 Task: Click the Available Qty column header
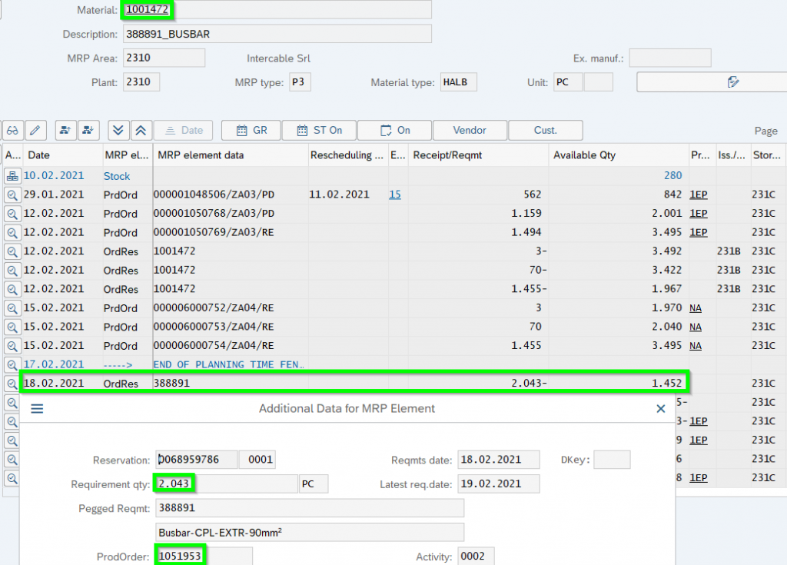point(585,155)
